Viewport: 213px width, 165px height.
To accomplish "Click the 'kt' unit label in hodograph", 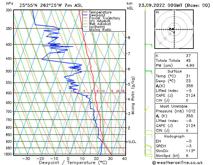I will pos(157,12).
